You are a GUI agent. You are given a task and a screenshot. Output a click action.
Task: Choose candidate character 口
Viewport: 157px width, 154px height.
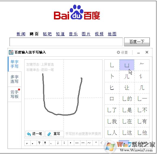(112, 99)
